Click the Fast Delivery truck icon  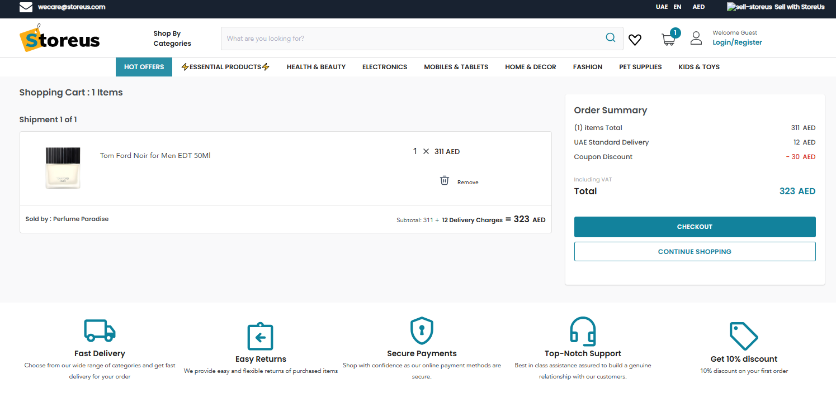pos(100,330)
